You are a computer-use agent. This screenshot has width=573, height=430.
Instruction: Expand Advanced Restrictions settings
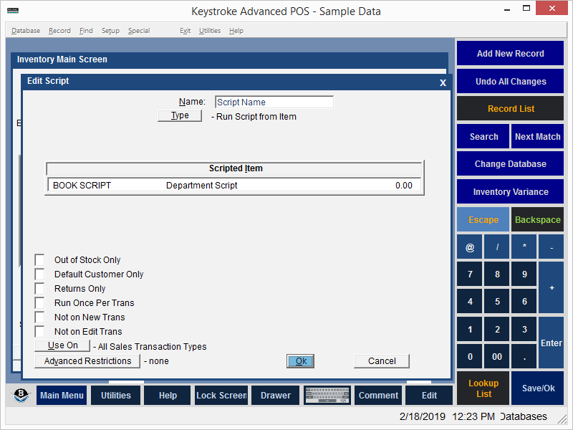click(x=87, y=360)
